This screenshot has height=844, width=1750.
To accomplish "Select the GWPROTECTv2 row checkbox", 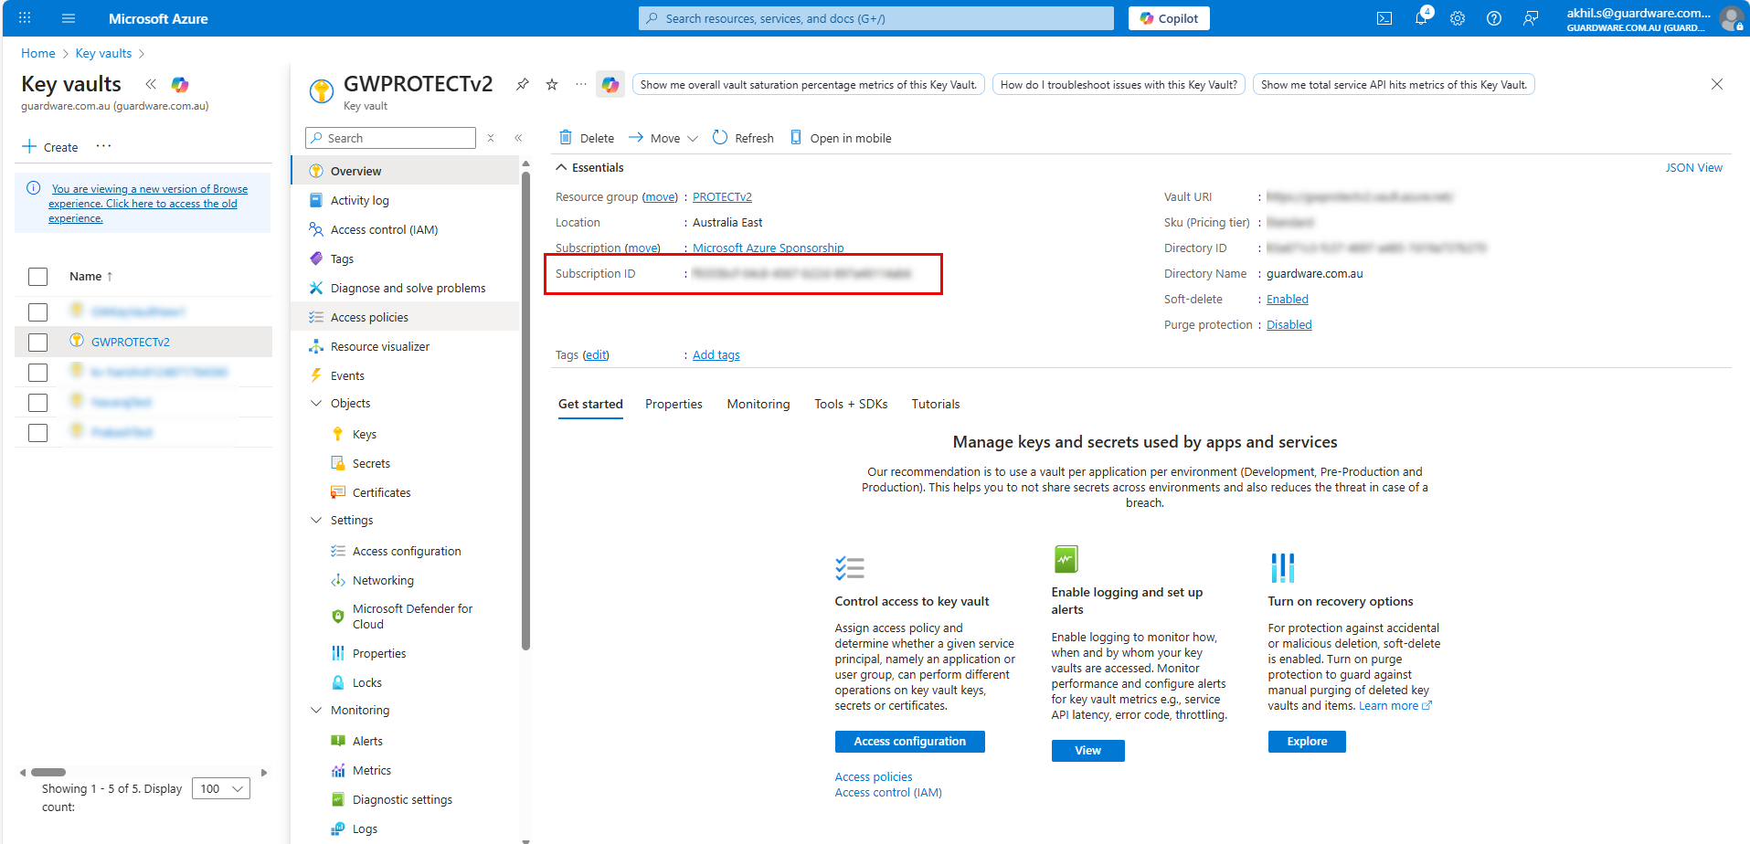I will pos(37,342).
